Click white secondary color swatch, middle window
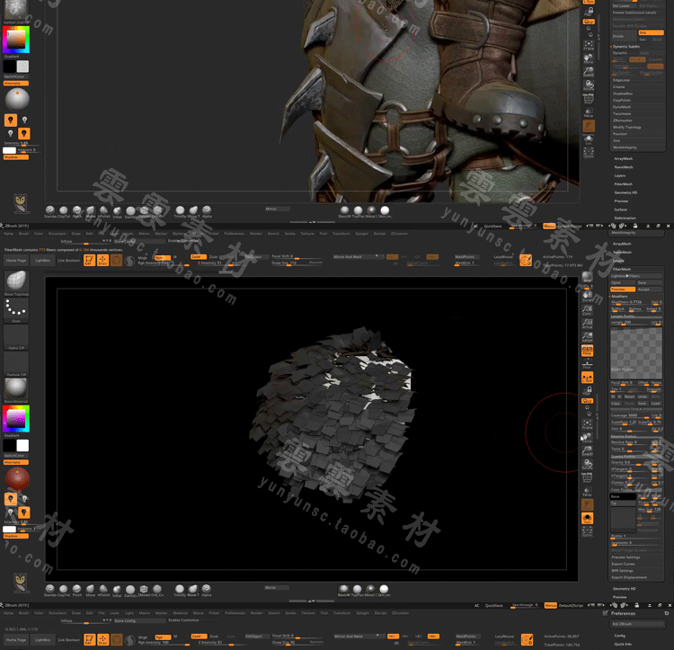Image resolution: width=674 pixels, height=650 pixels. pyautogui.click(x=22, y=445)
